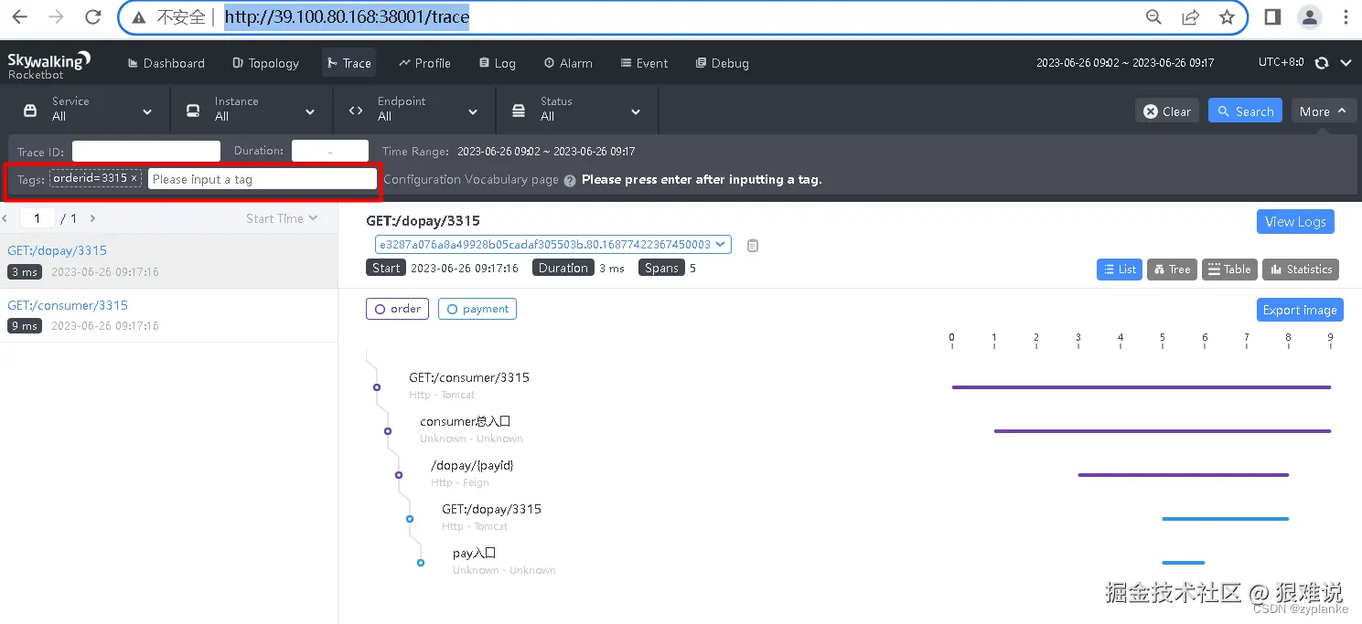
Task: Open Configuration Vocabulary help icon
Action: 570,180
